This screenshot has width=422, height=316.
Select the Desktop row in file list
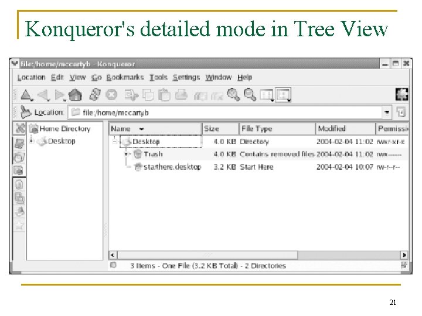point(258,142)
